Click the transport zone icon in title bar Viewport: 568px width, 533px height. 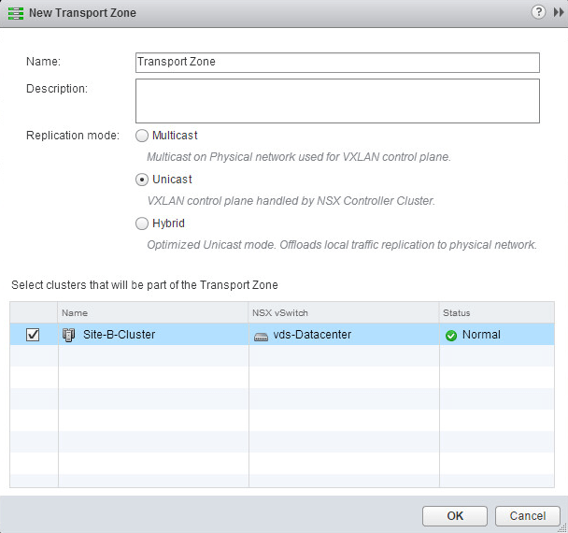(x=16, y=12)
